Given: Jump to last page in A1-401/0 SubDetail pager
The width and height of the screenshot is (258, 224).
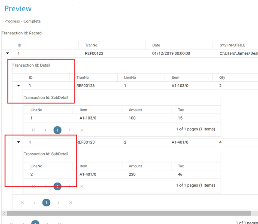Looking at the screenshot, I should coord(82,186).
